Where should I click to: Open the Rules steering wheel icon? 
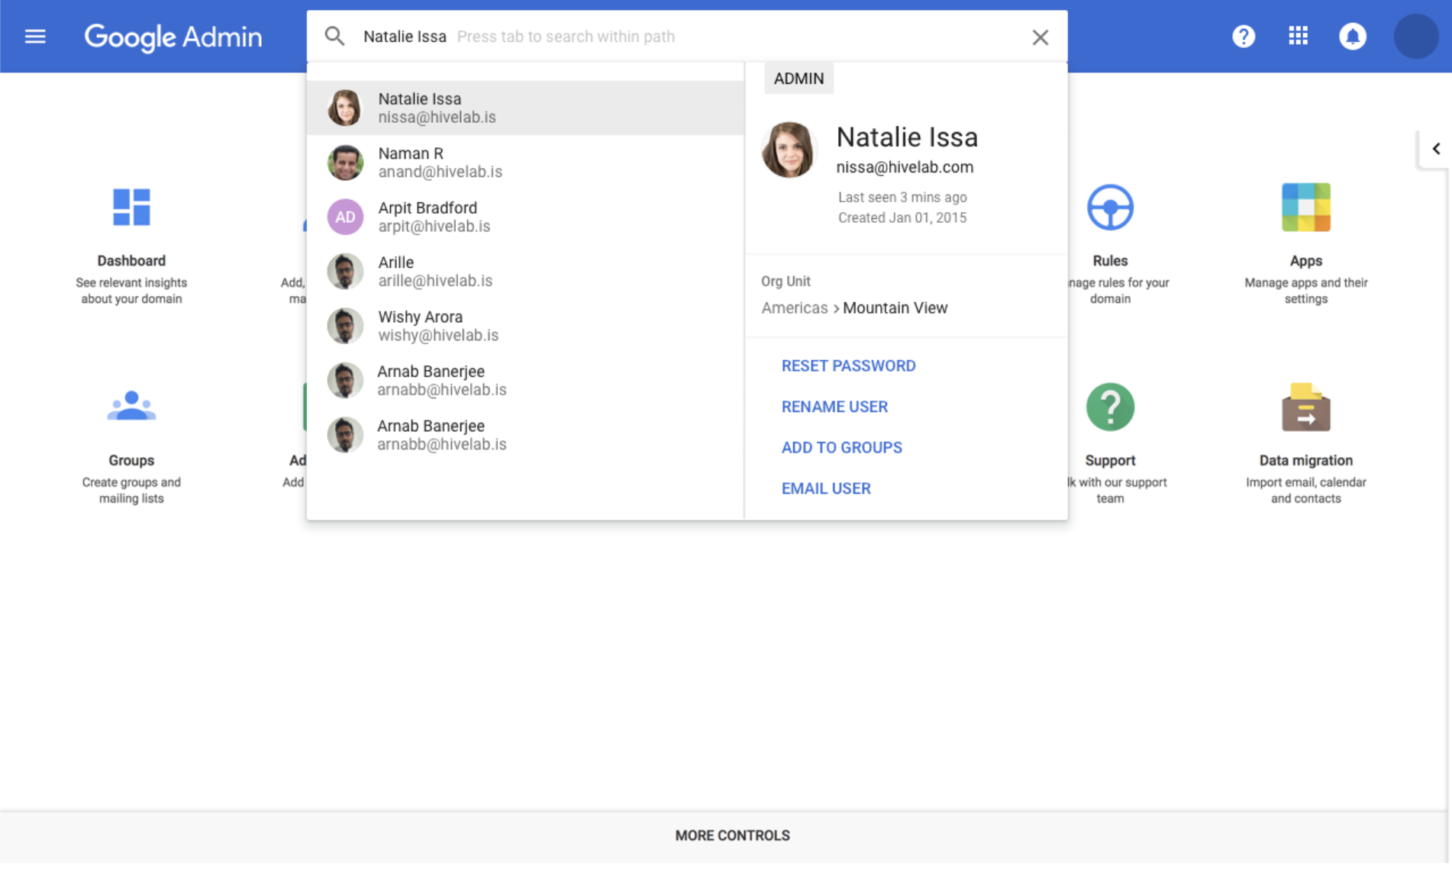pyautogui.click(x=1110, y=207)
